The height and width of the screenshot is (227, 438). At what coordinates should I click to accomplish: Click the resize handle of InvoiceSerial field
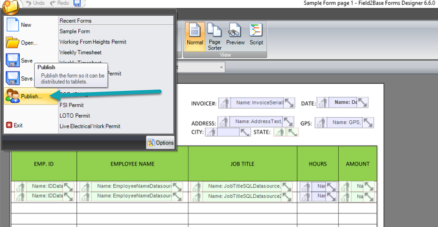pyautogui.click(x=289, y=103)
